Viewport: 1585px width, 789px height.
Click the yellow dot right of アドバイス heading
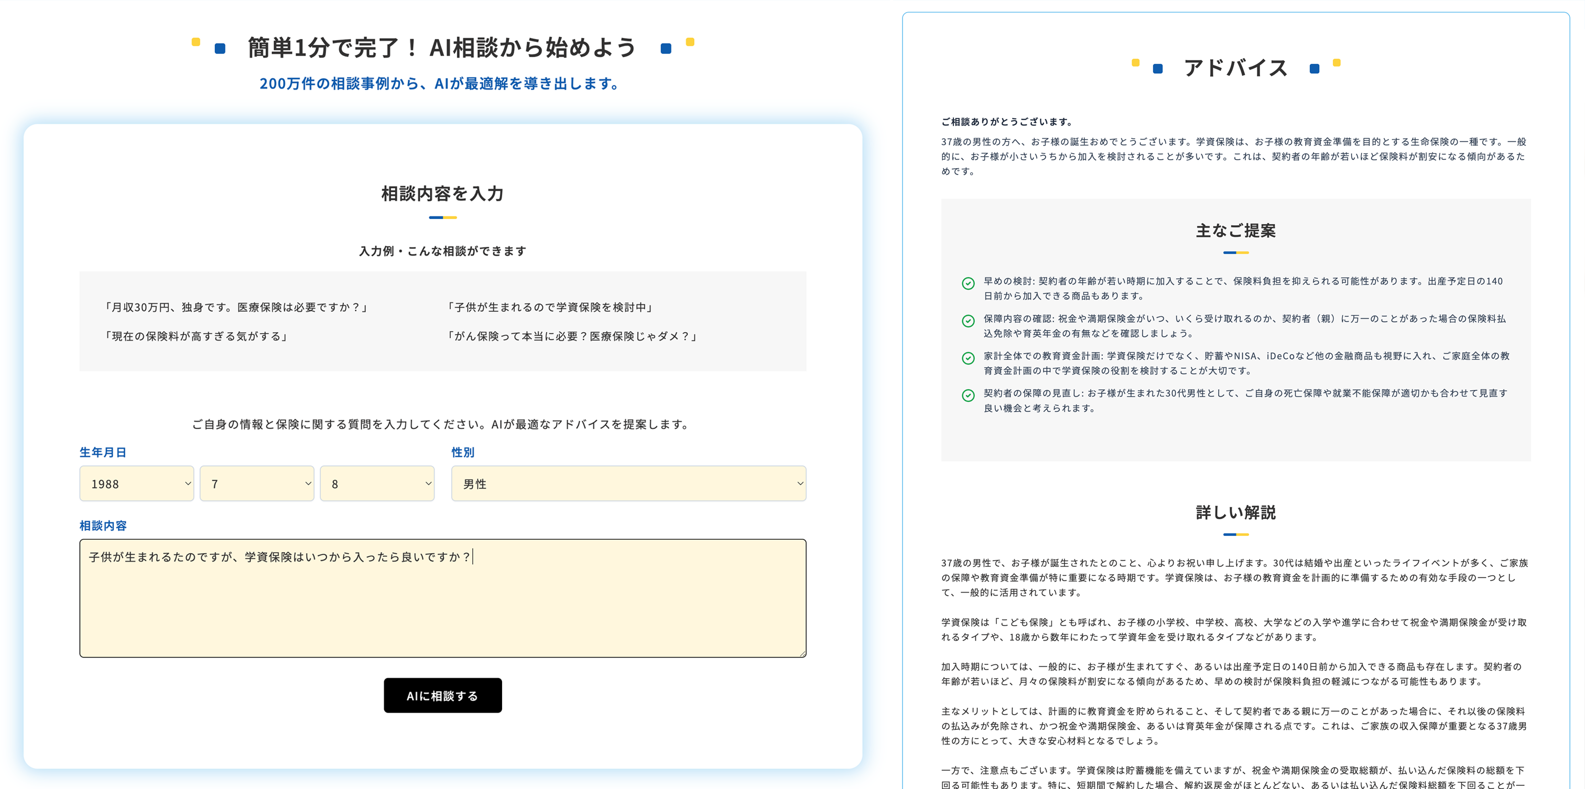click(x=1337, y=62)
